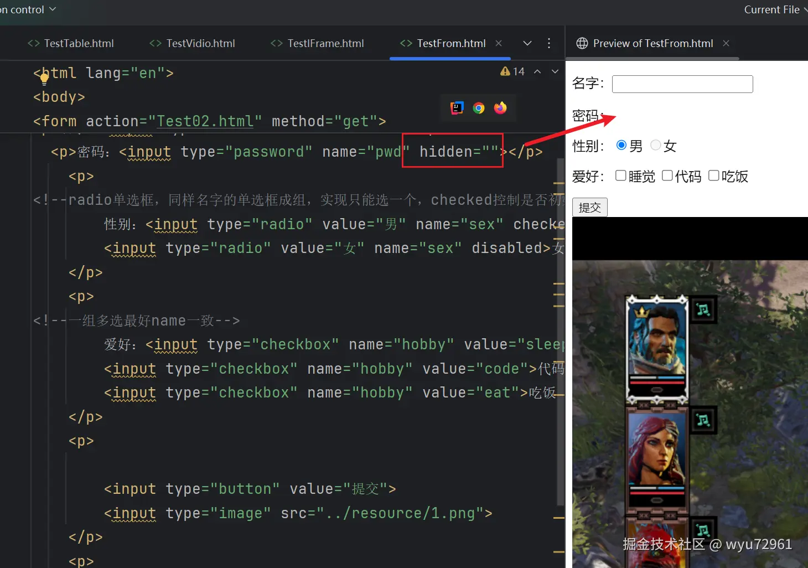Click the 提交 button in preview
The width and height of the screenshot is (808, 568).
coord(590,207)
